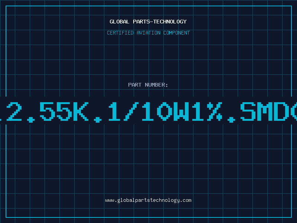Select the CERTIFIED AVIATION COMPONENT subtitle
297x223 pixels.
[x=148, y=33]
